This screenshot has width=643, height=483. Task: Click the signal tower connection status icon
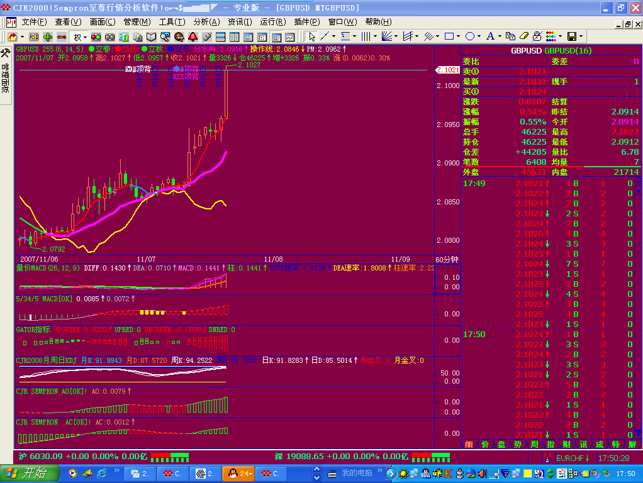[547, 458]
